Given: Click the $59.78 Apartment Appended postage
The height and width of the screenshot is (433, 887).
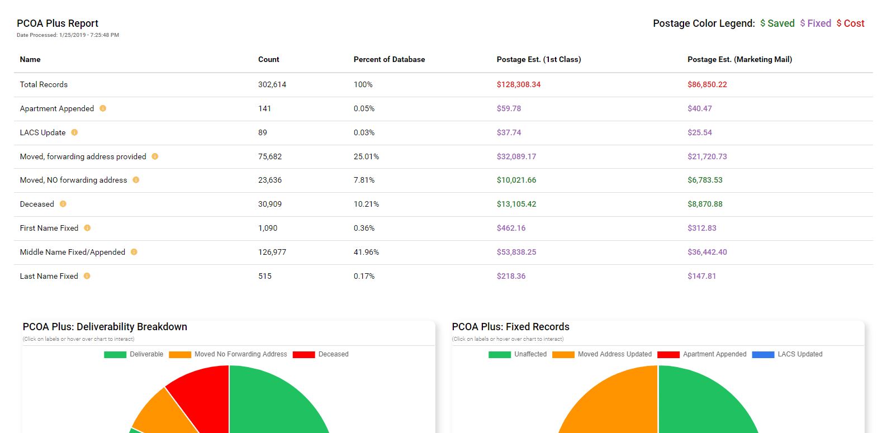Looking at the screenshot, I should (x=509, y=108).
